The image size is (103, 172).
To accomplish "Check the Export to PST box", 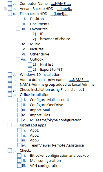I will tap(30, 69).
